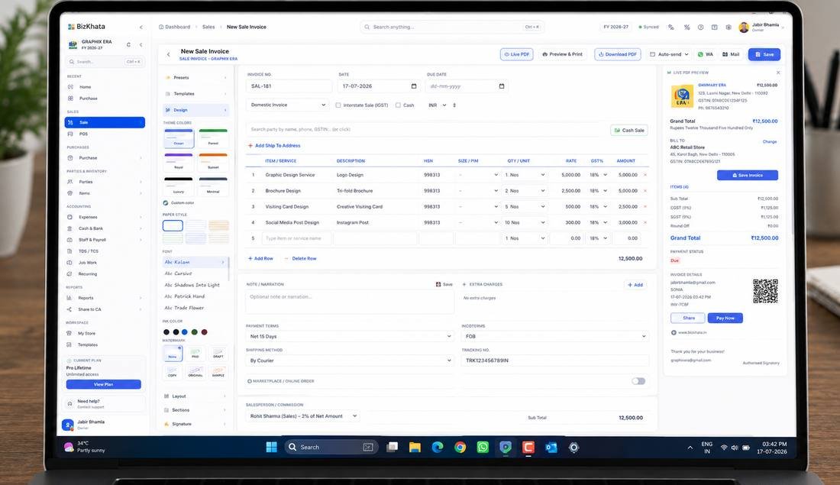Select the SAMPLE watermark option
This screenshot has height=485, width=840.
click(x=218, y=372)
